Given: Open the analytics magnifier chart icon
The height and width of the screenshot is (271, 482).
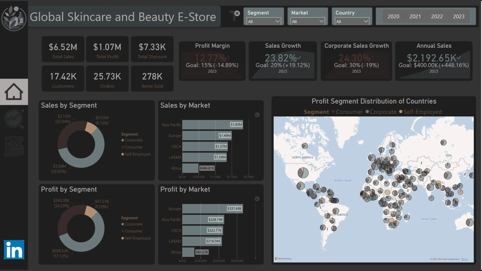Looking at the screenshot, I should point(14,119).
